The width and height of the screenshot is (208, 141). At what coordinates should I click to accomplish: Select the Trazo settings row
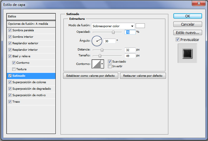[31, 102]
